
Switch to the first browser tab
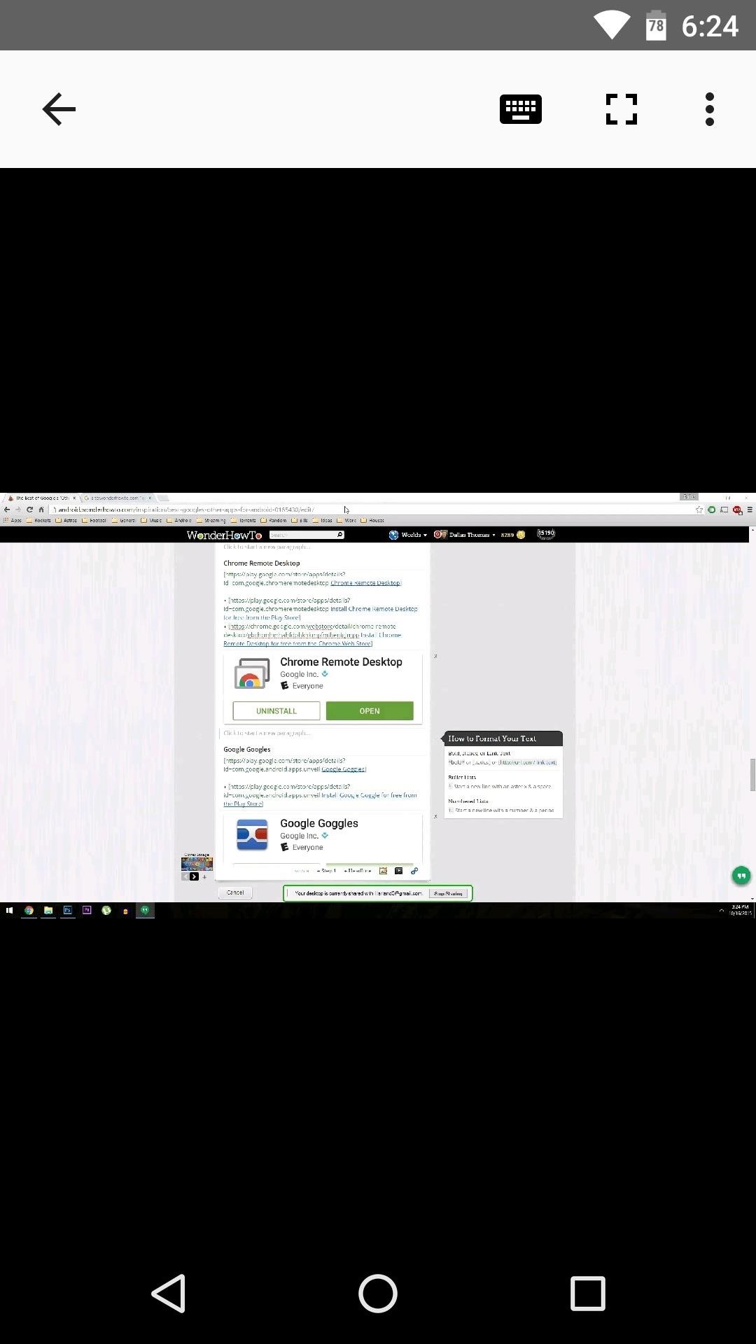pos(41,498)
